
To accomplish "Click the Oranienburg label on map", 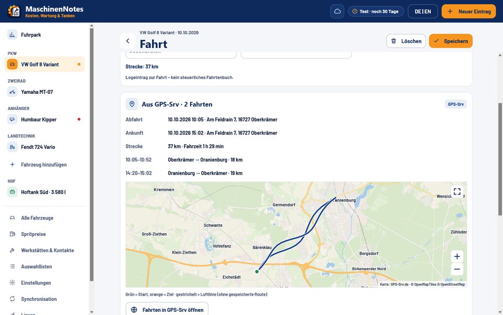I will point(343,200).
